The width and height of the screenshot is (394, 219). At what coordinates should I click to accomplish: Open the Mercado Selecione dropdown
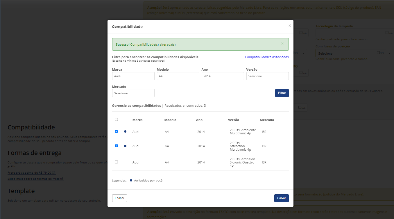[x=133, y=93]
